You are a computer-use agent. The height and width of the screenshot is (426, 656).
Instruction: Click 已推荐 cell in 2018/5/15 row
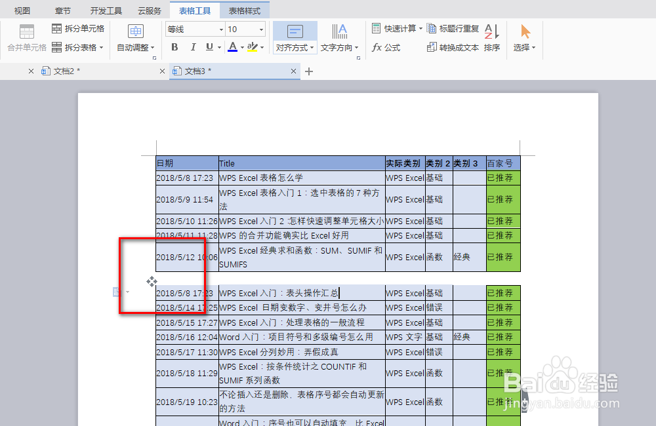[503, 322]
